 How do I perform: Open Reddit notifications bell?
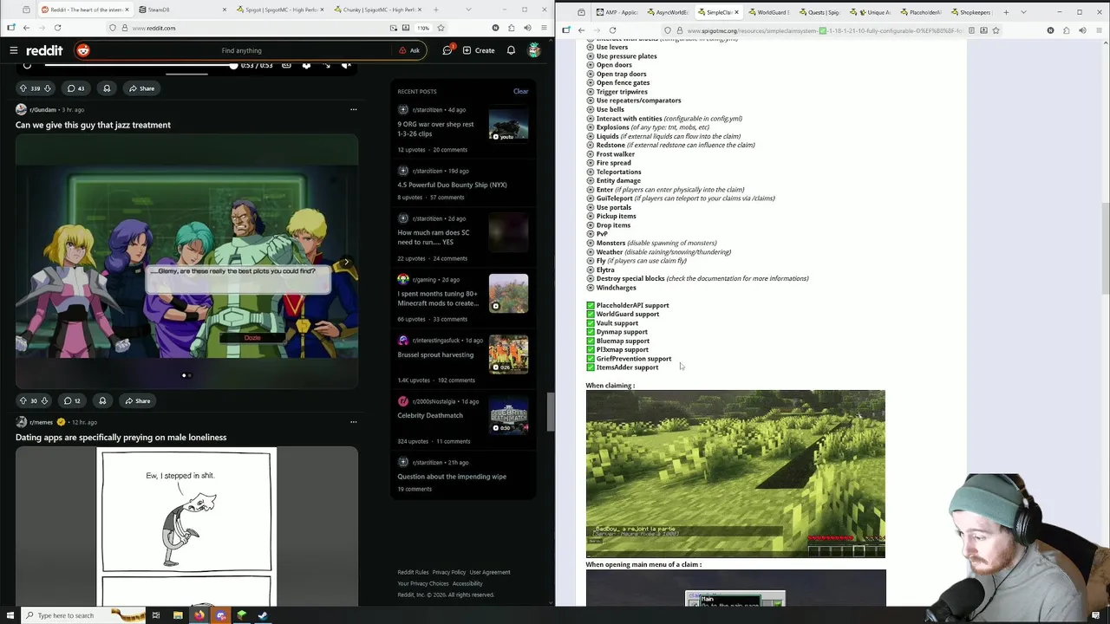(511, 50)
